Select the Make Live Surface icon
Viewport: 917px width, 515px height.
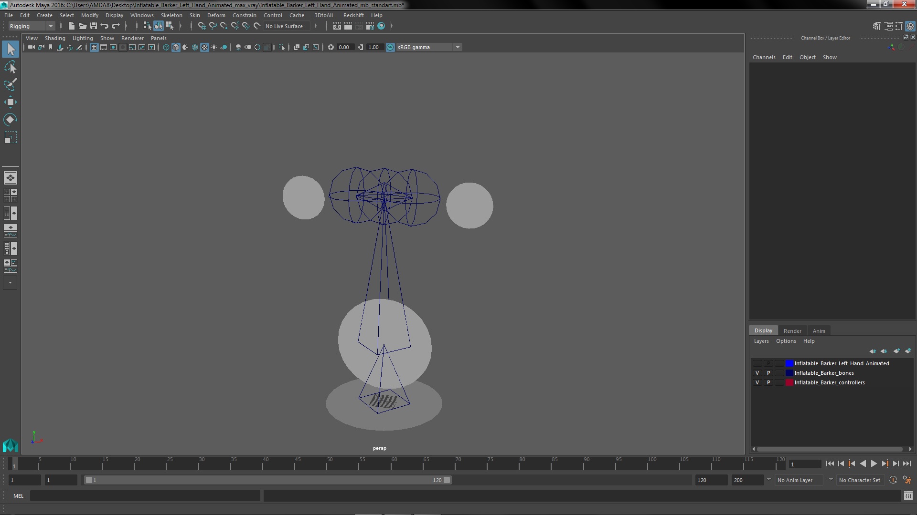(256, 26)
